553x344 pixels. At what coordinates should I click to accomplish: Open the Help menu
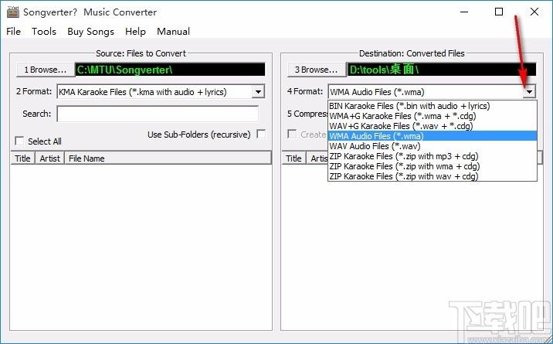point(135,32)
